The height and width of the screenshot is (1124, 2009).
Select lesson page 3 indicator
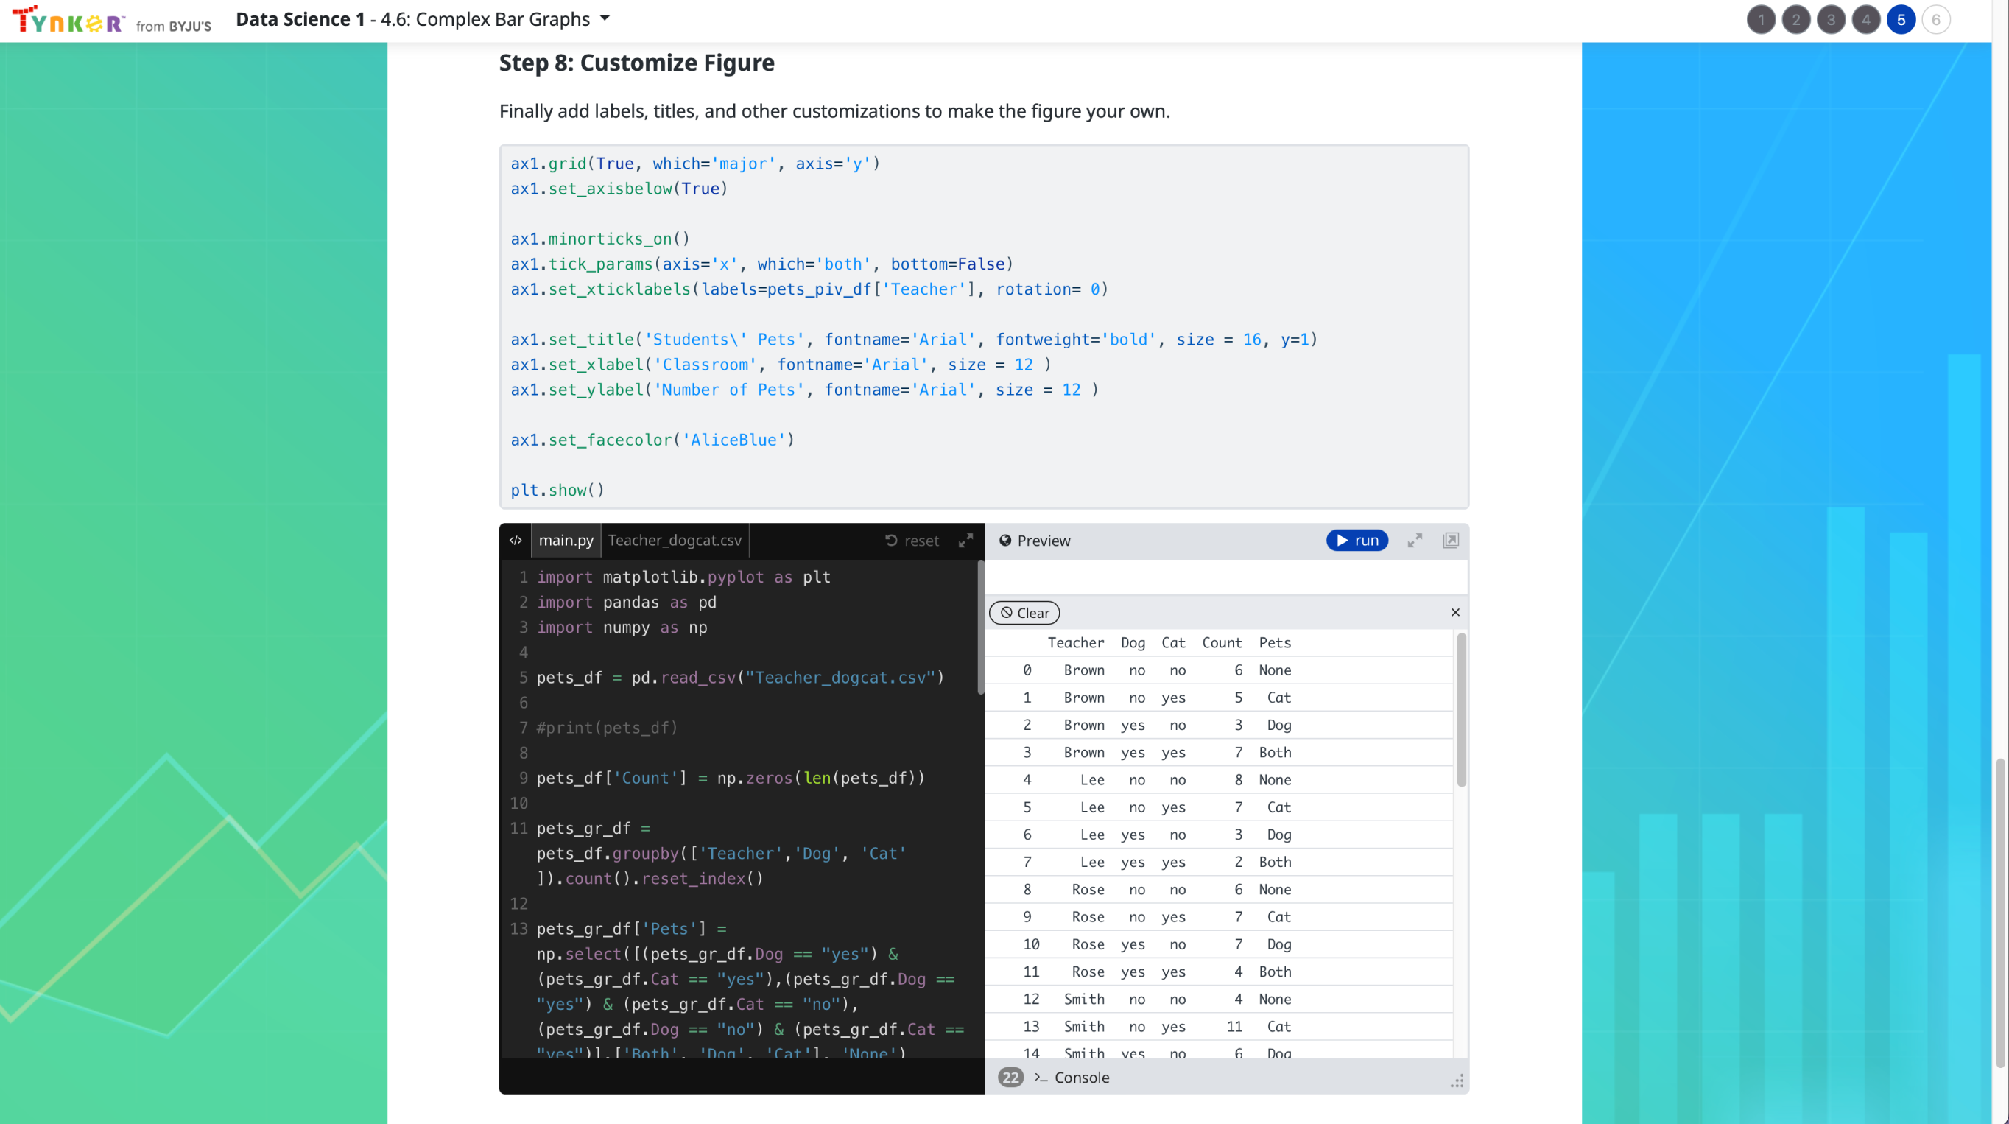1830,19
